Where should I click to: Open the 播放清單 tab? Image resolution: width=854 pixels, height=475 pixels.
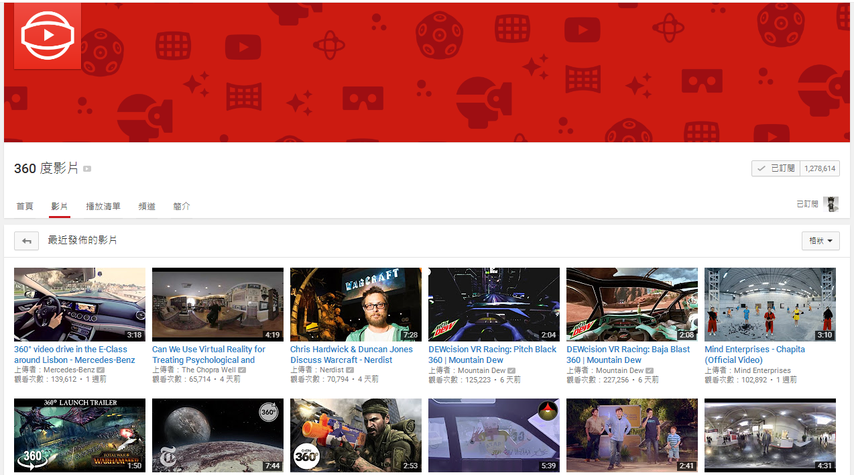point(103,206)
